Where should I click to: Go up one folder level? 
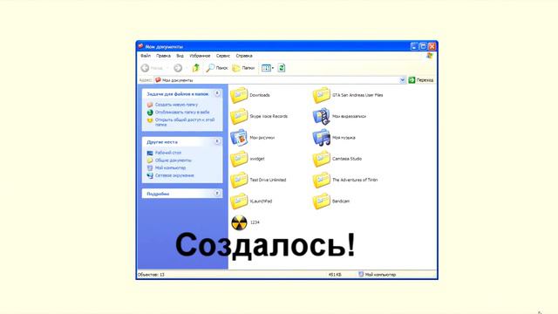tap(195, 68)
